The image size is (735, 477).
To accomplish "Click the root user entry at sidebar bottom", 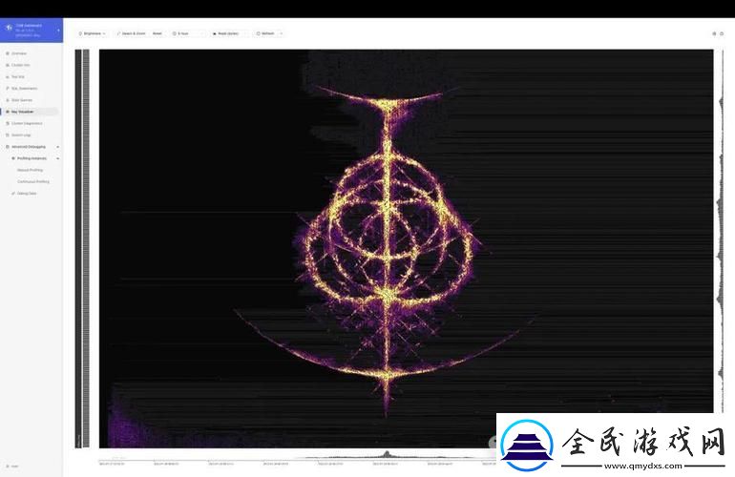I will [x=14, y=467].
